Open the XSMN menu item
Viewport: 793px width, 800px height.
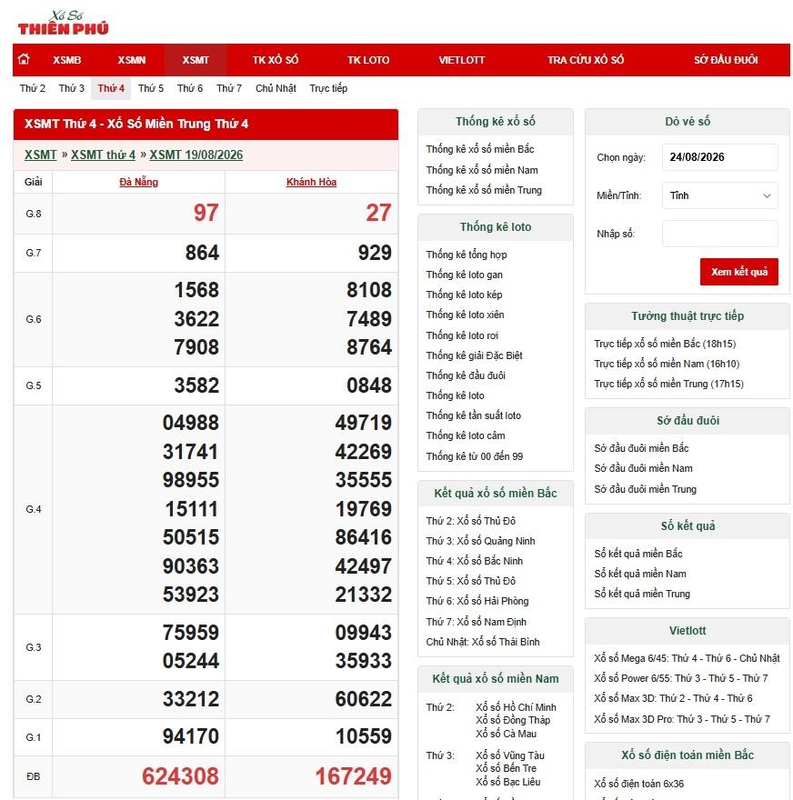pyautogui.click(x=132, y=60)
